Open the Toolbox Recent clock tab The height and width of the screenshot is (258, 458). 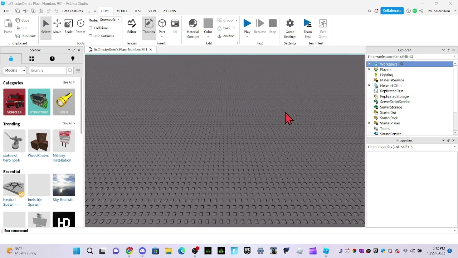(x=52, y=59)
